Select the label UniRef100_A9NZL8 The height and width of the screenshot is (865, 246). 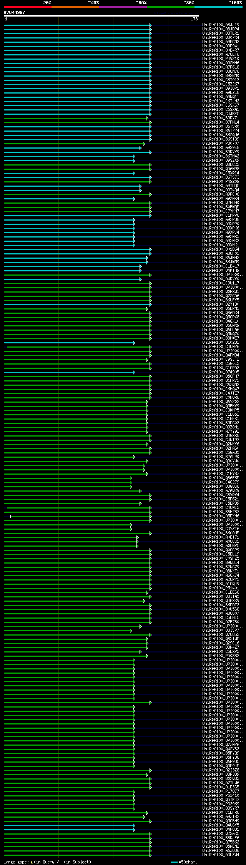[x=221, y=93]
